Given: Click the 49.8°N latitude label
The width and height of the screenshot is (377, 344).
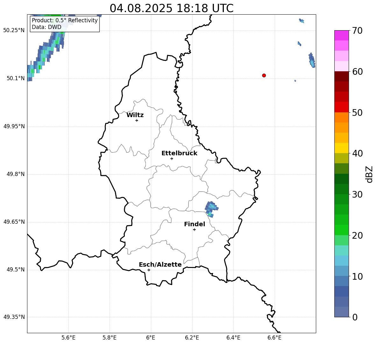Looking at the screenshot, I should click(x=16, y=174).
